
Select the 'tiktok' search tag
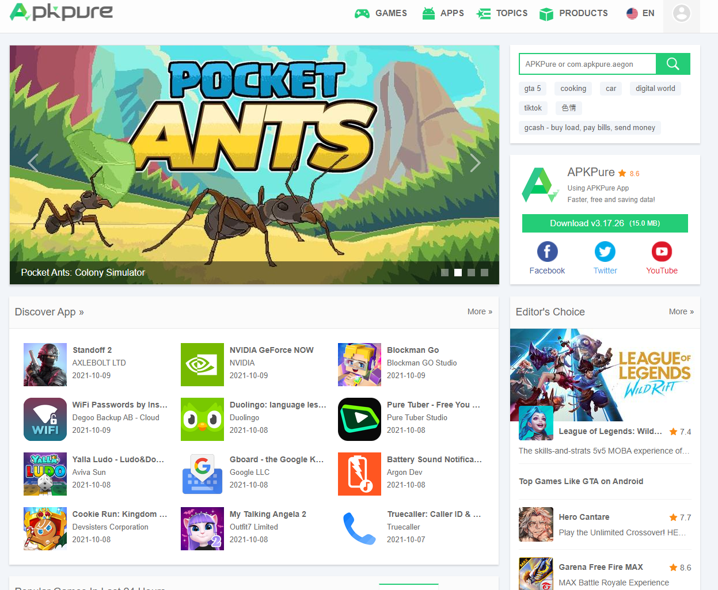tap(533, 108)
